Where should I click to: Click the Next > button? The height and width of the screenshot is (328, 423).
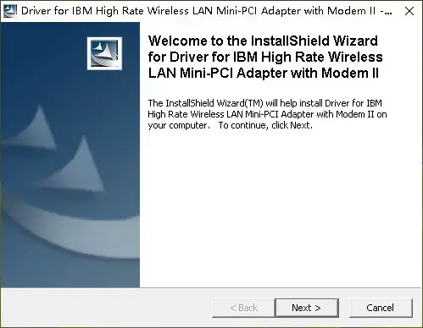(307, 308)
